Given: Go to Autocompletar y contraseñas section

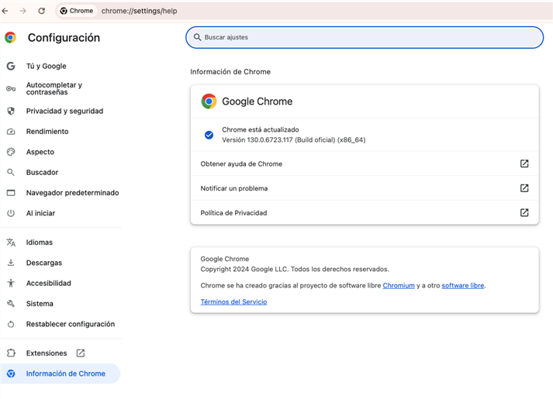Looking at the screenshot, I should point(54,88).
